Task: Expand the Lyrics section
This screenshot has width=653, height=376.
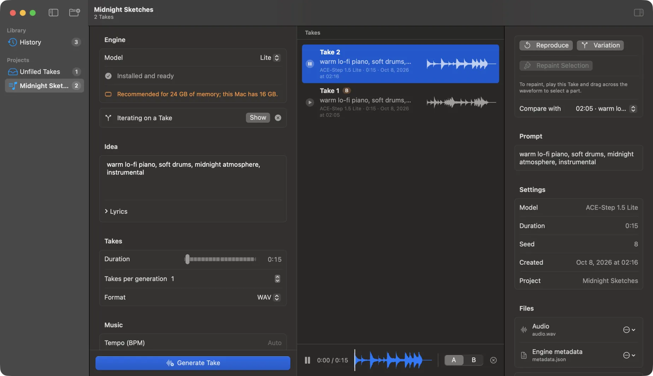Action: tap(116, 211)
